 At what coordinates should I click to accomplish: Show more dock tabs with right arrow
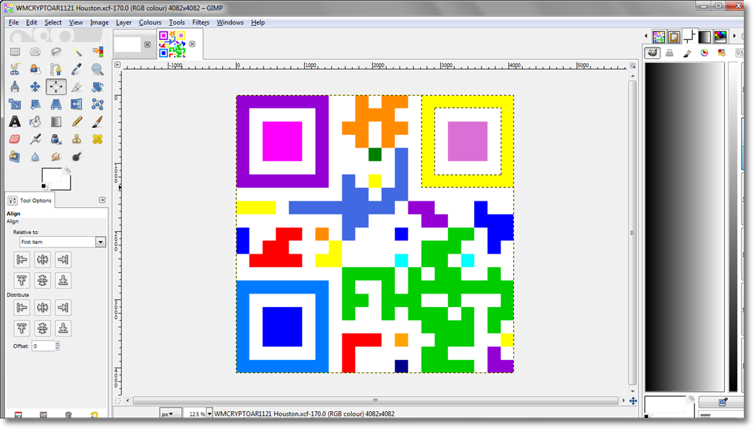[734, 36]
